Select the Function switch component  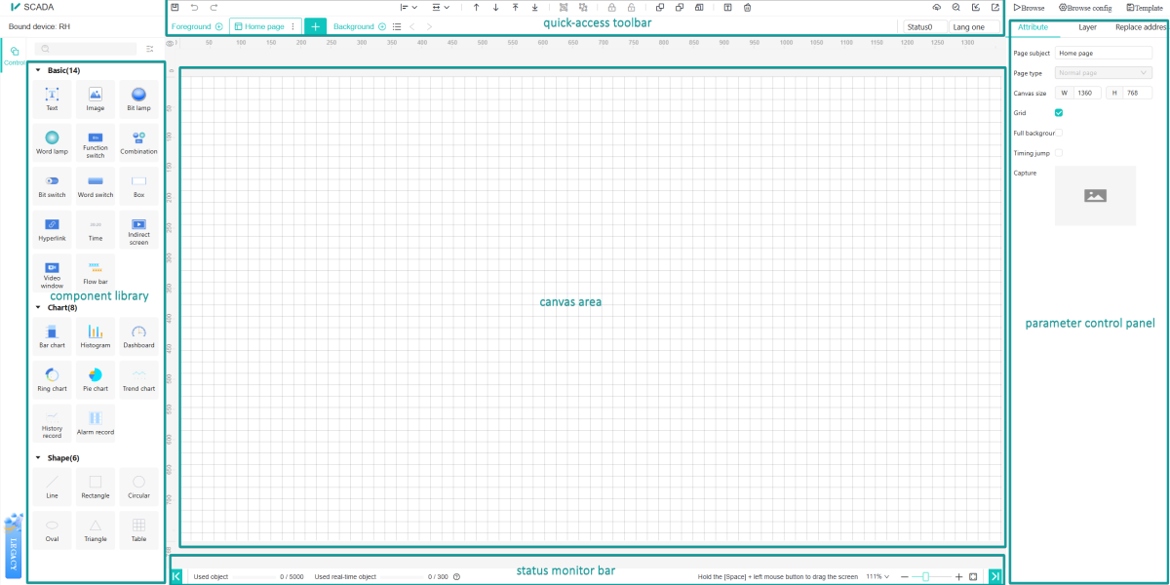pos(96,142)
